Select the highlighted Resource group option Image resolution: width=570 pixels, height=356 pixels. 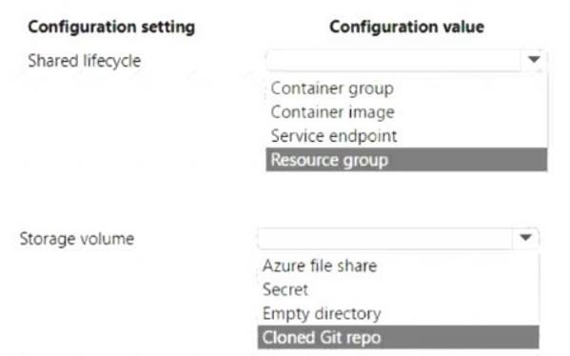(406, 160)
